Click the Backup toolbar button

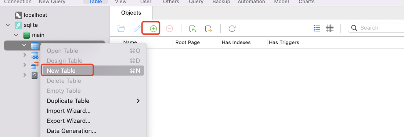[x=221, y=2]
